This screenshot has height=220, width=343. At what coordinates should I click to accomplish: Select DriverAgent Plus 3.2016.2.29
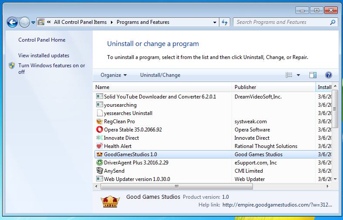point(136,163)
